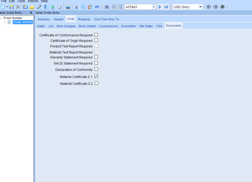252x182 pixels.
Task: Open the Actions menu
Action: pos(33,1)
